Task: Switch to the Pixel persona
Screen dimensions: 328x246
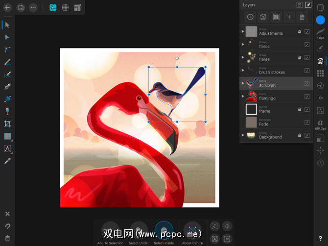Action: pyautogui.click(x=65, y=8)
